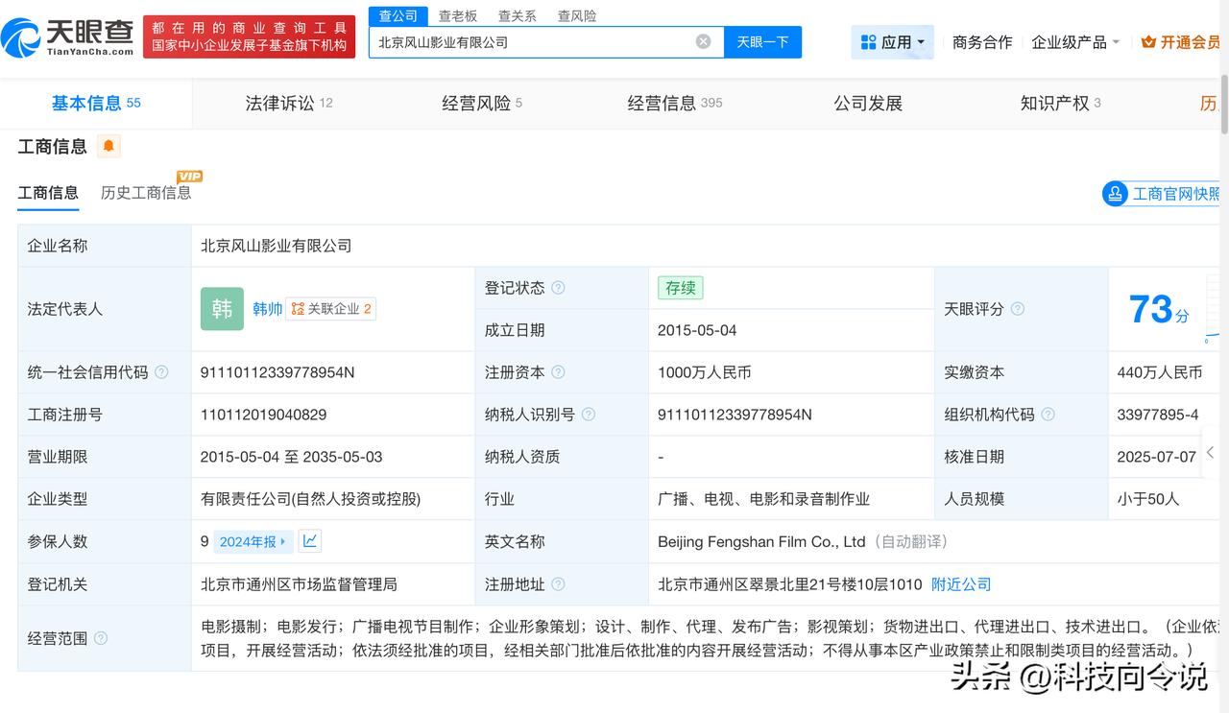
Task: Click the 440万人民币 paid-in capital value
Action: 1160,372
